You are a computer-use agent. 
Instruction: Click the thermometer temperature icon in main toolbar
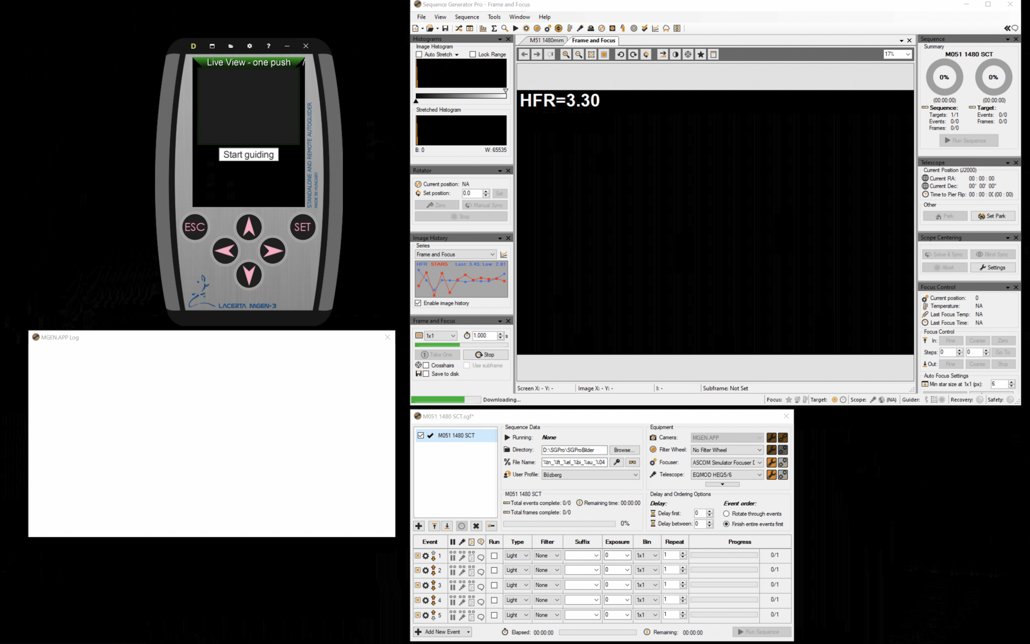click(569, 28)
